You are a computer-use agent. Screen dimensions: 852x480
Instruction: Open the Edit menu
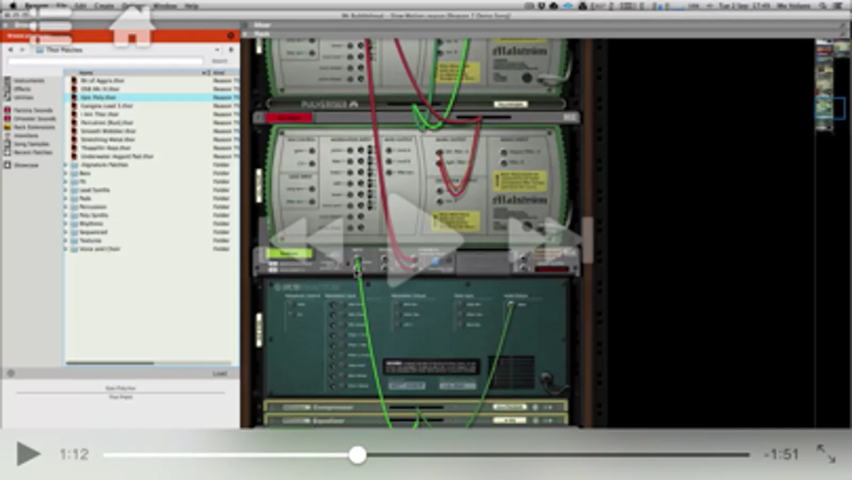(80, 6)
